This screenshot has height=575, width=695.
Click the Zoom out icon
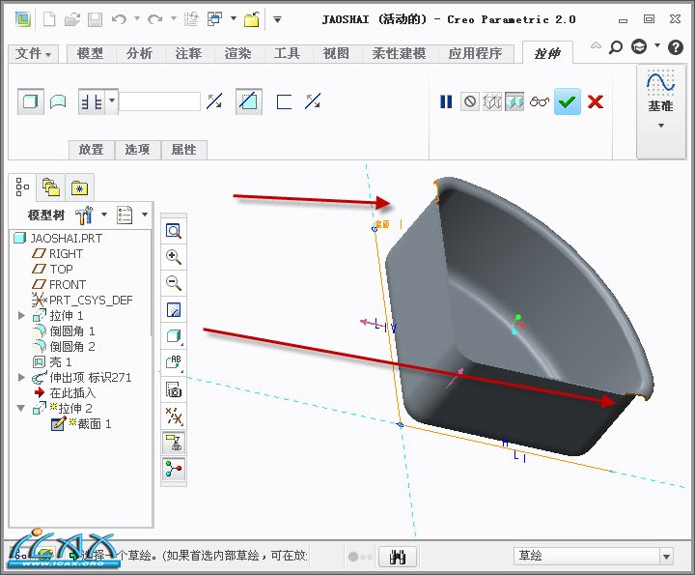click(x=174, y=283)
